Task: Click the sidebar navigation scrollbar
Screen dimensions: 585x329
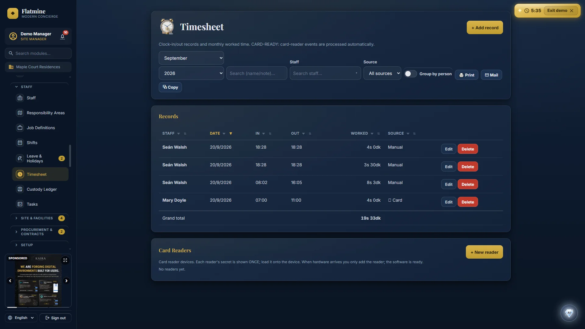Action: 70,156
